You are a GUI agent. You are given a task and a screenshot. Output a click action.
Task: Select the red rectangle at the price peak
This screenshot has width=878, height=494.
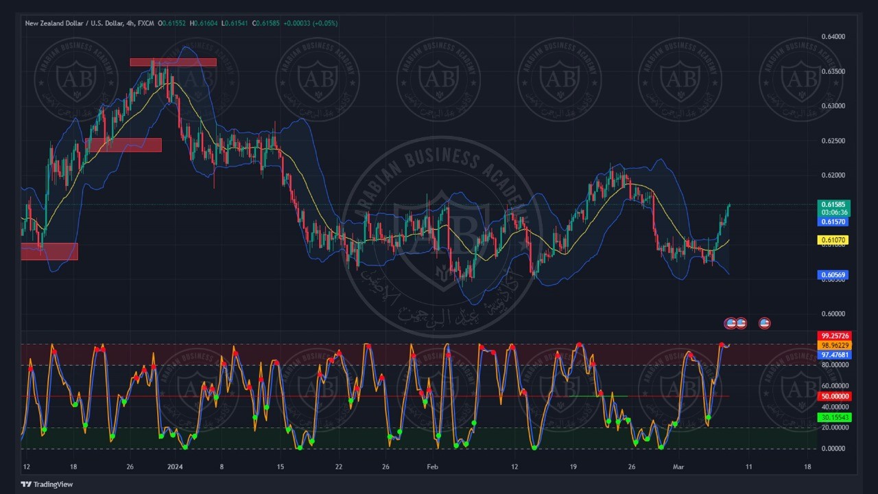174,62
